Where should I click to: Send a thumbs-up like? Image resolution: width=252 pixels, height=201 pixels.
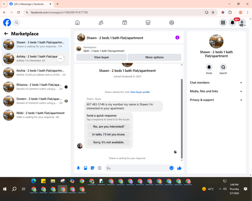click(x=179, y=168)
